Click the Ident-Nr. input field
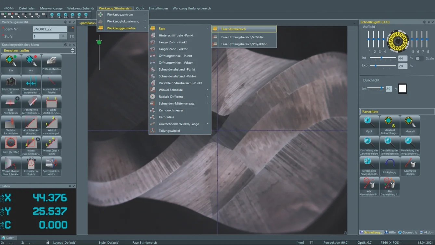Image resolution: width=435 pixels, height=245 pixels. coord(50,29)
